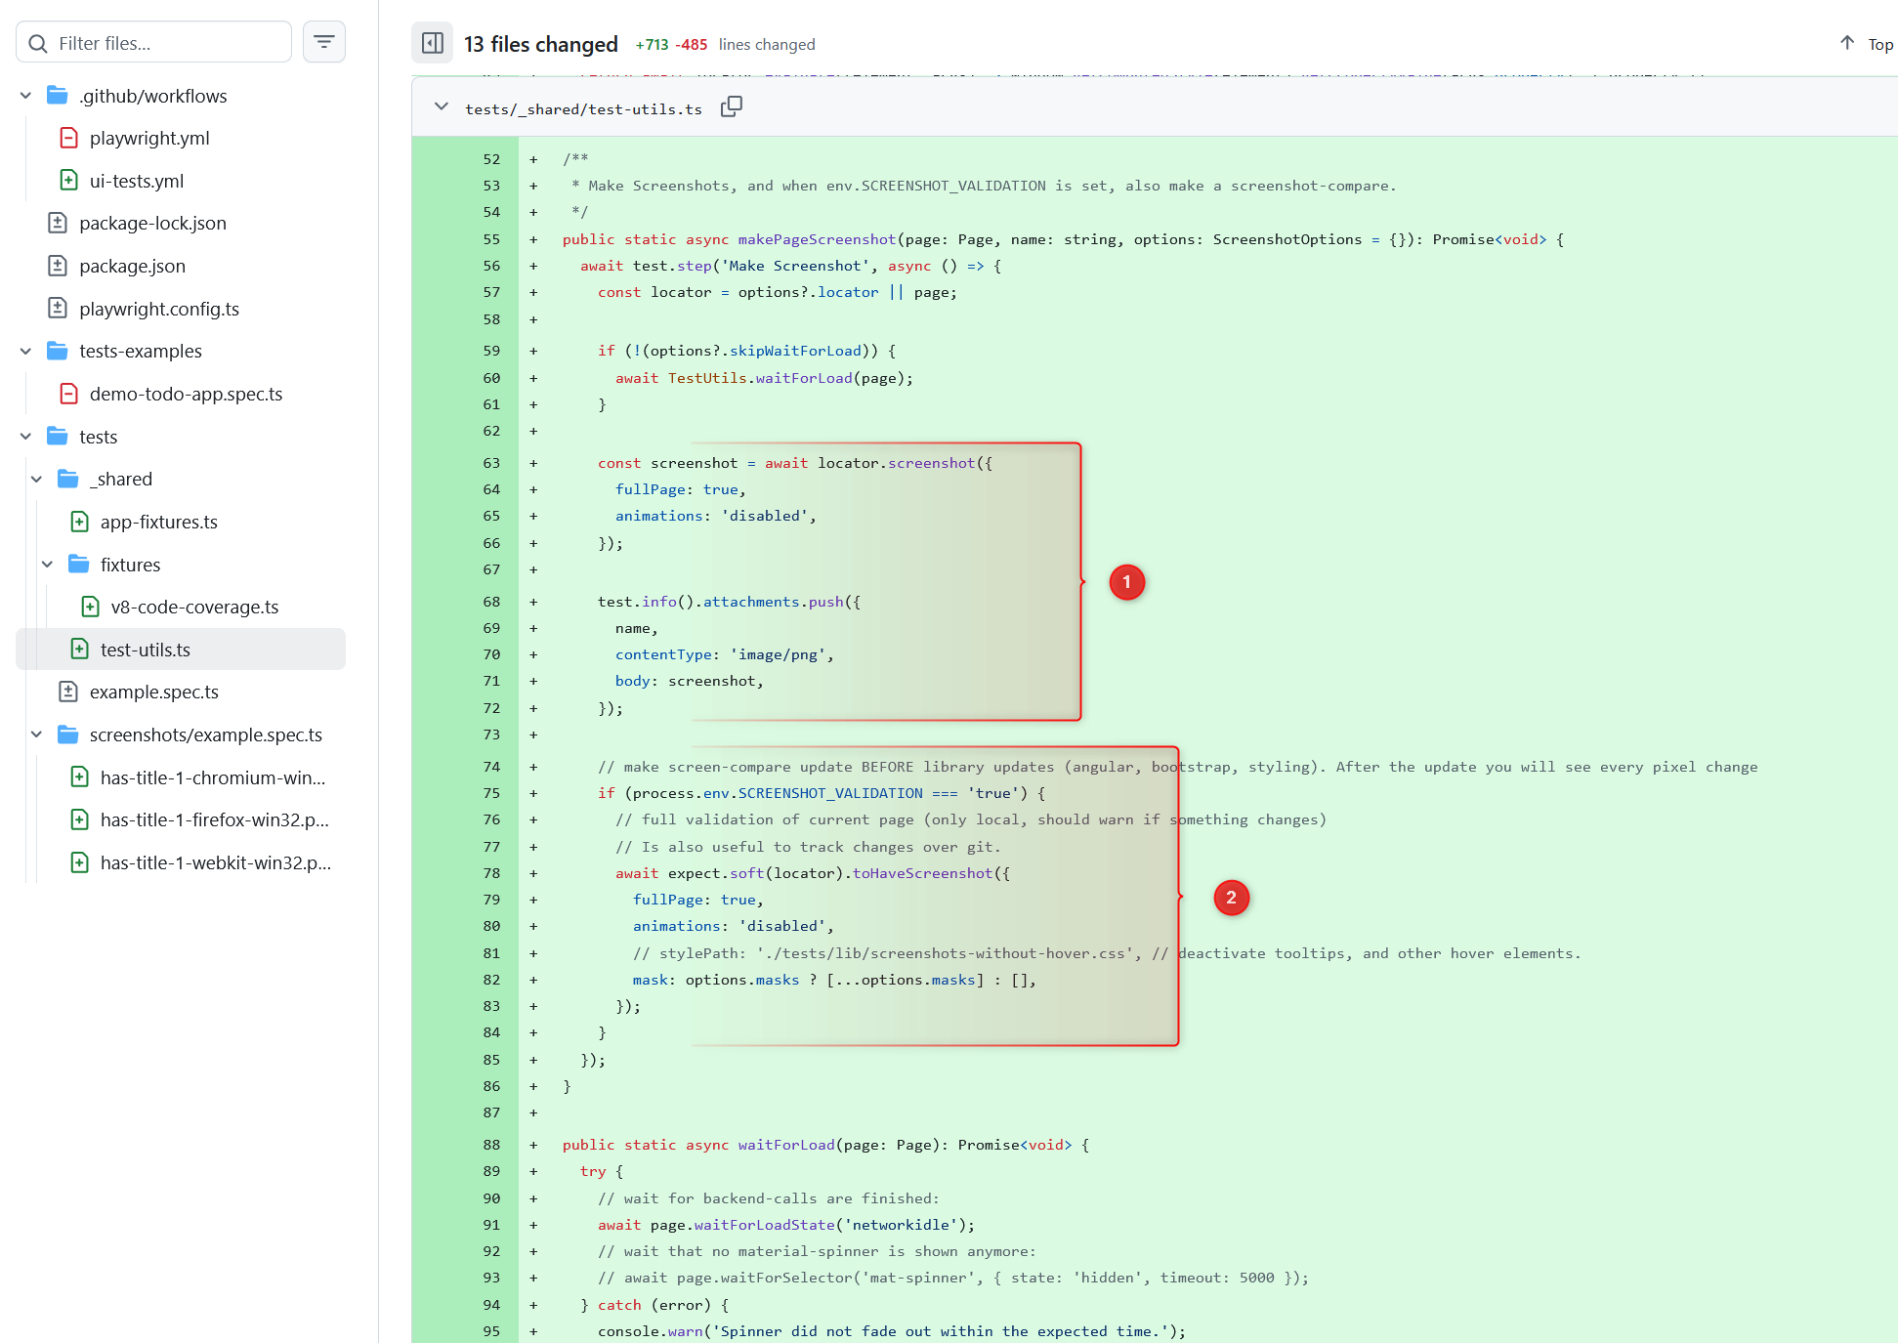Copy the tests/_shared/test-utils.ts file path
Viewport: 1898px width, 1343px height.
(731, 106)
